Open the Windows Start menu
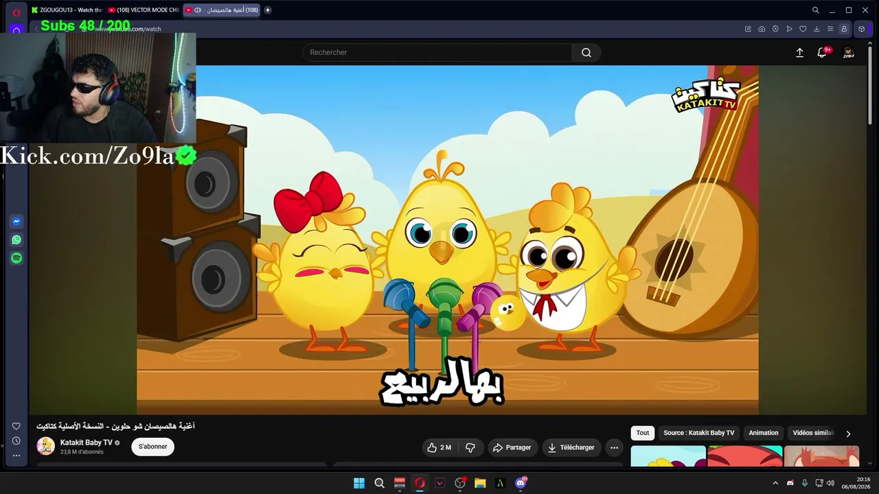This screenshot has width=879, height=494. pyautogui.click(x=359, y=483)
